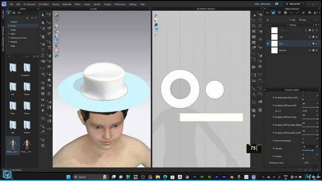Click the blue Simulate arrow tool
The image size is (322, 181).
click(43, 15)
